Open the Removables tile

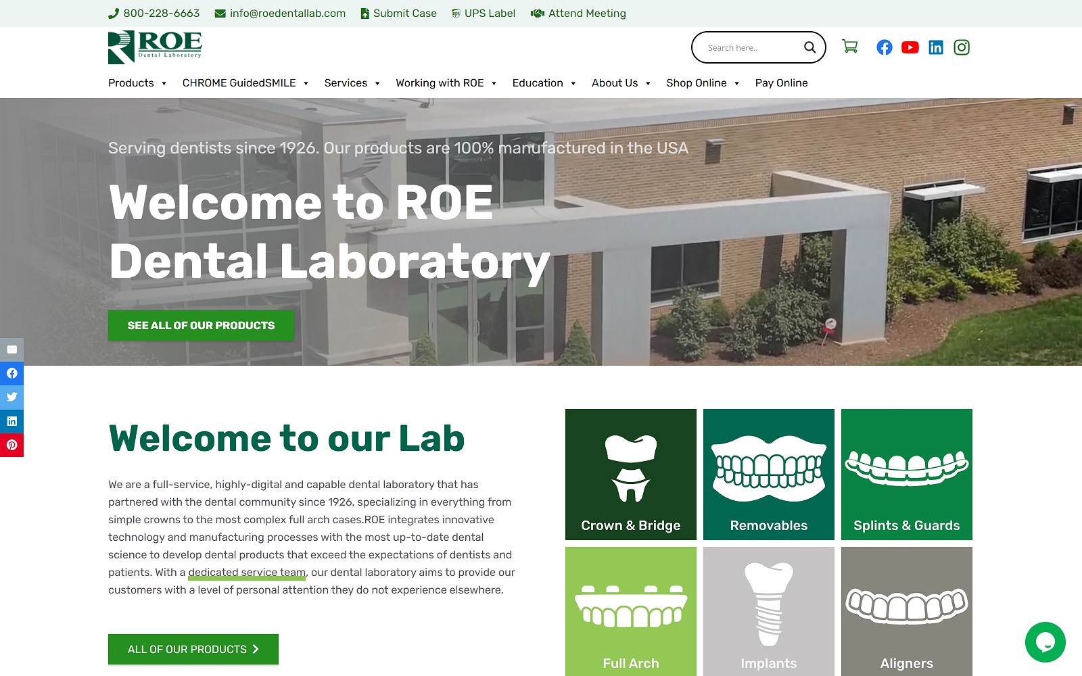click(x=769, y=475)
